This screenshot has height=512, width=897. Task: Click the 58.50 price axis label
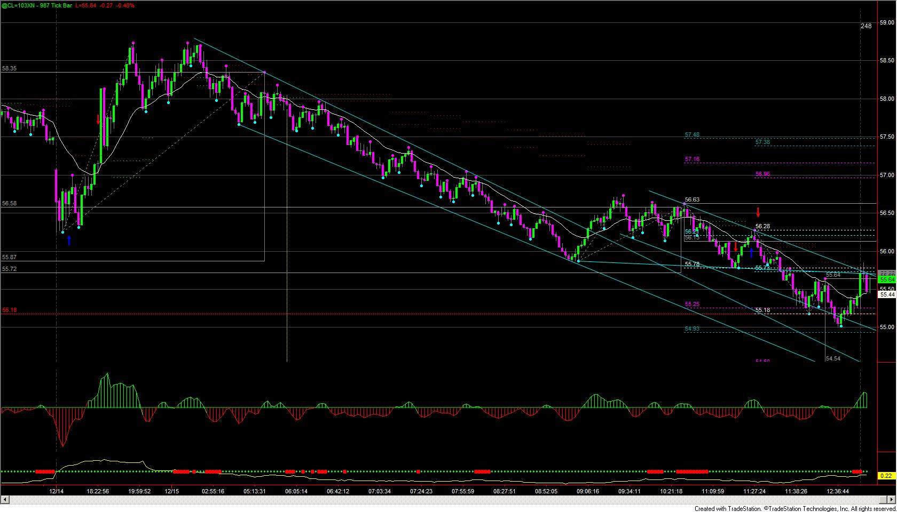(x=887, y=61)
